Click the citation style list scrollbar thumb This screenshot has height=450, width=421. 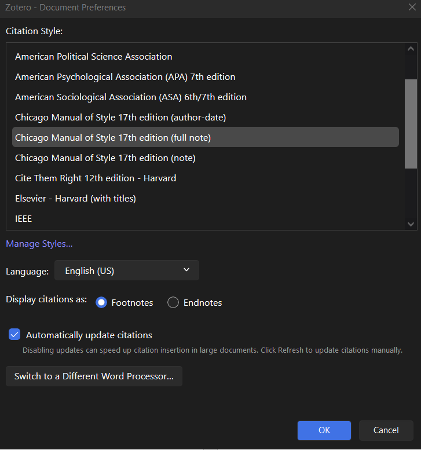point(411,124)
